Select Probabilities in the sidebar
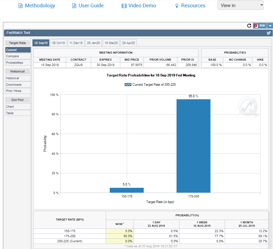 (18, 63)
